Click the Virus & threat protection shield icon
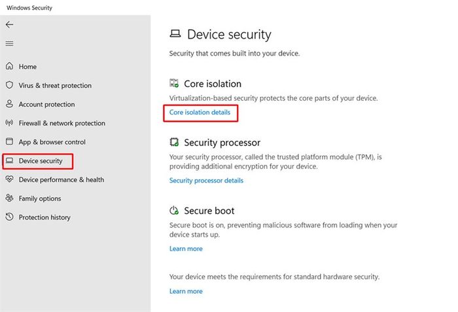 9,85
